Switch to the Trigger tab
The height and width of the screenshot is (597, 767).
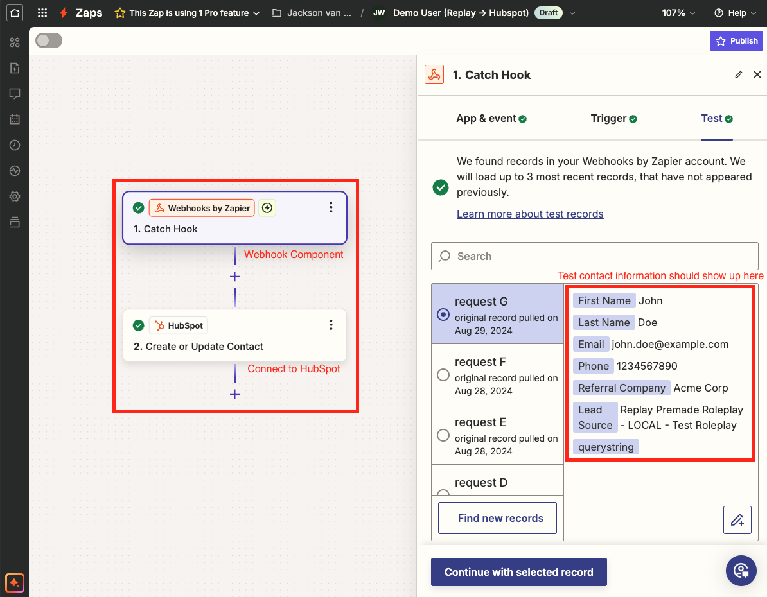(x=614, y=118)
